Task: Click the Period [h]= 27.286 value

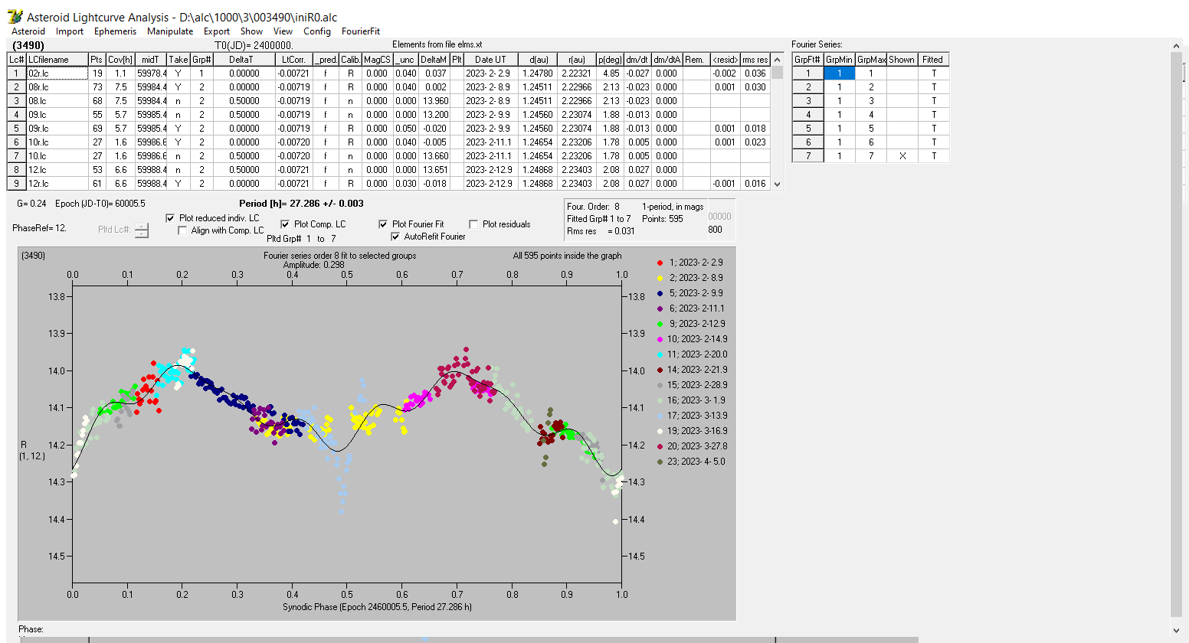Action: [301, 204]
